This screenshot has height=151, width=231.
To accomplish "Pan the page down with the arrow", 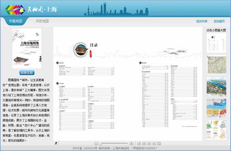I will tap(149, 143).
